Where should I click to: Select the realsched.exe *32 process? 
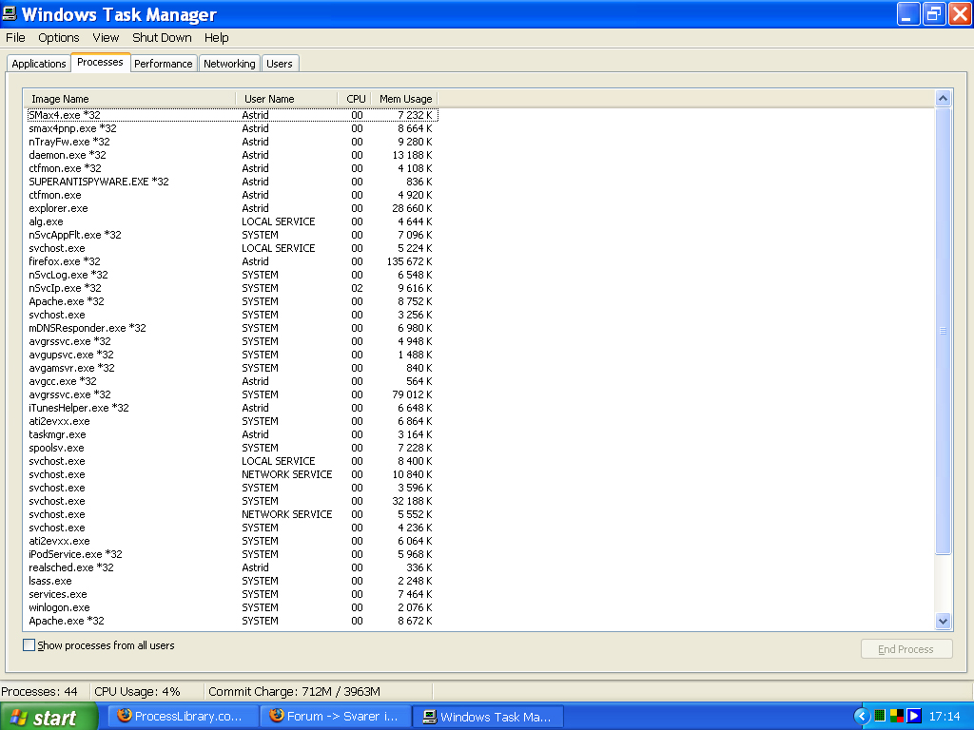232,567
